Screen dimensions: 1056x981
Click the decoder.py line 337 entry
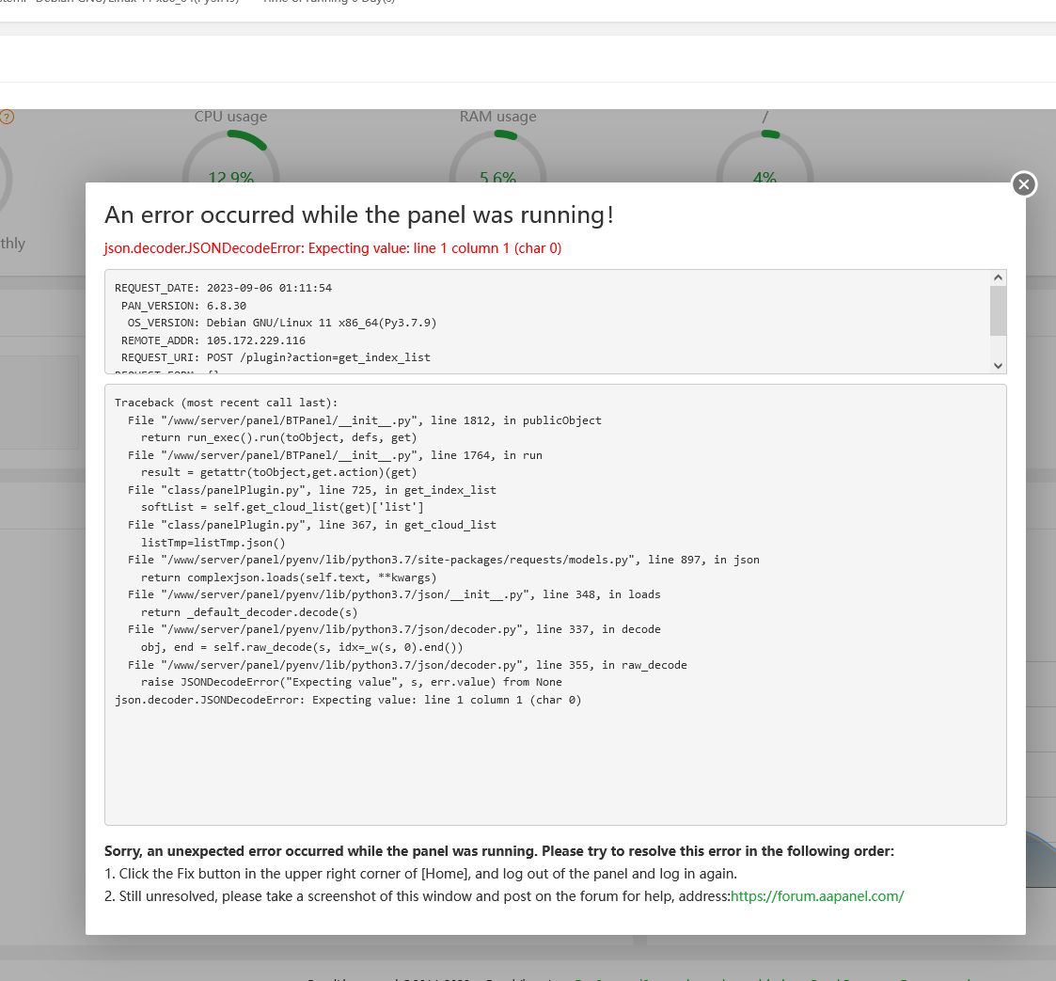(x=394, y=629)
